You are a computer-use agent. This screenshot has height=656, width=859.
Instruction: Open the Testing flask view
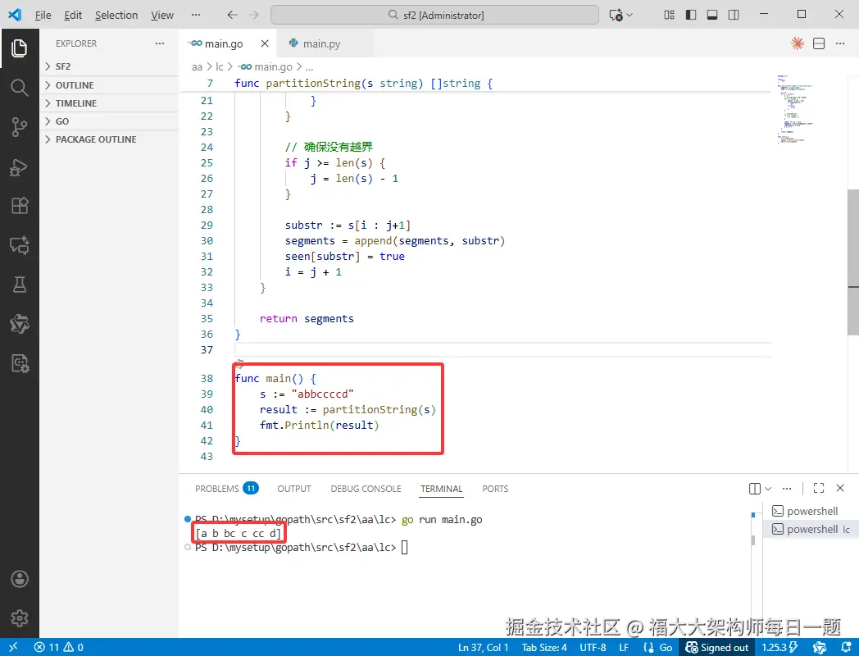(x=19, y=285)
